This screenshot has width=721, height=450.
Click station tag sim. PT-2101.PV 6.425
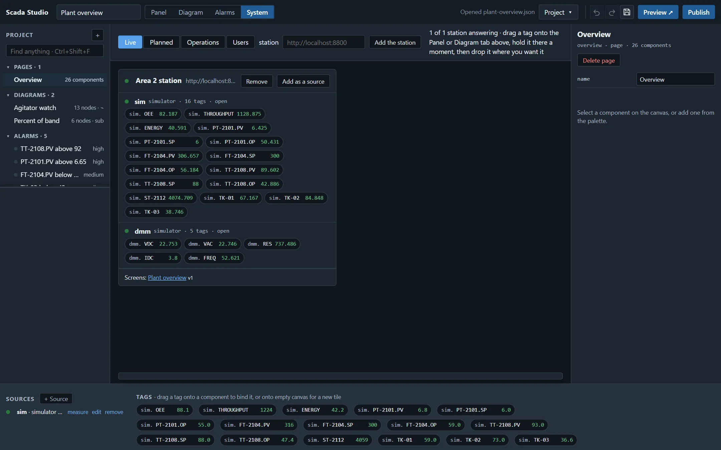pos(232,128)
